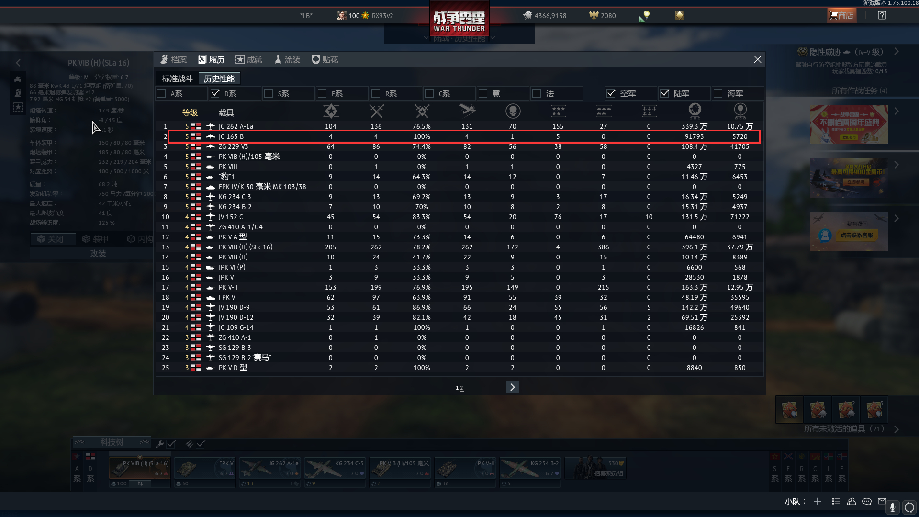Enable the A系 nation checkbox

point(161,93)
